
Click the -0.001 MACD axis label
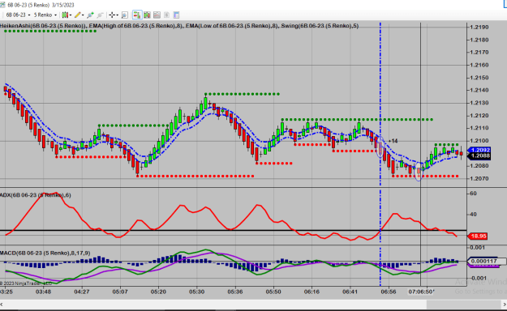pyautogui.click(x=478, y=278)
